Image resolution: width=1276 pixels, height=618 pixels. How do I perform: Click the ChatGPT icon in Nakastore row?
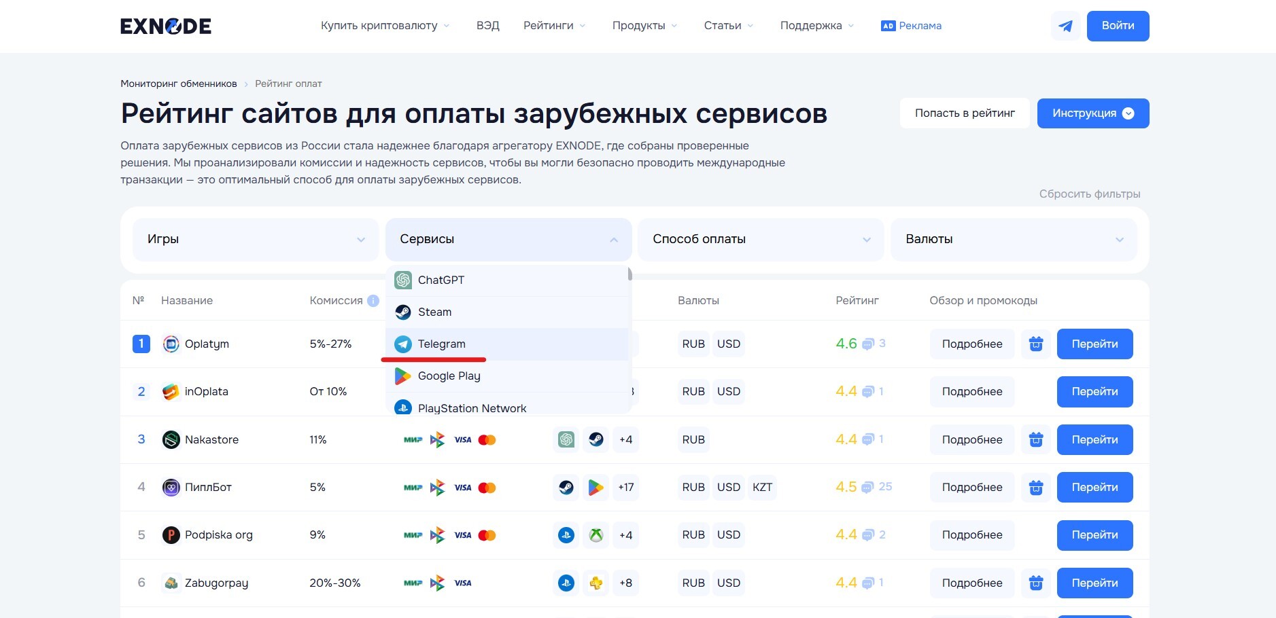(x=566, y=440)
